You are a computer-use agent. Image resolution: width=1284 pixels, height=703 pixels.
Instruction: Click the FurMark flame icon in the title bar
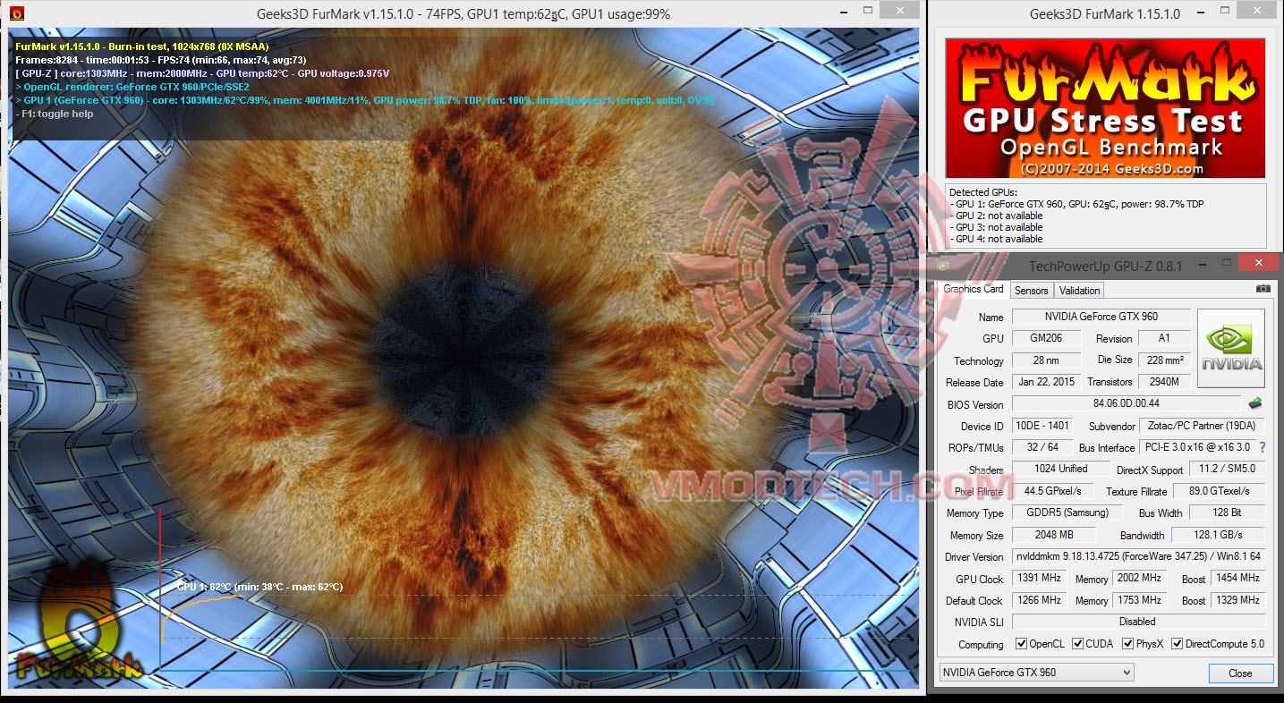click(x=16, y=13)
